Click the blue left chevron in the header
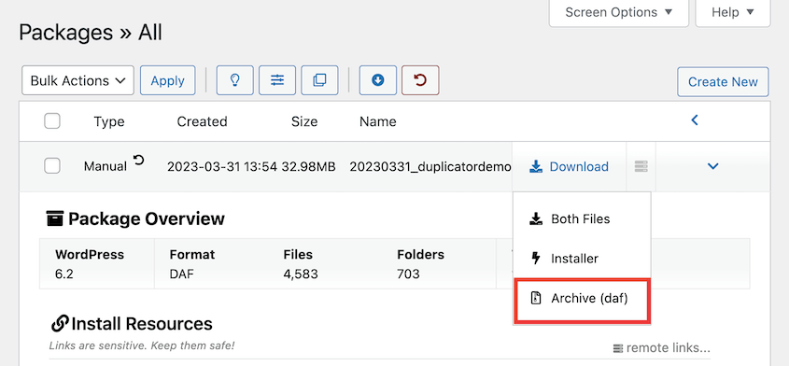 pos(695,120)
